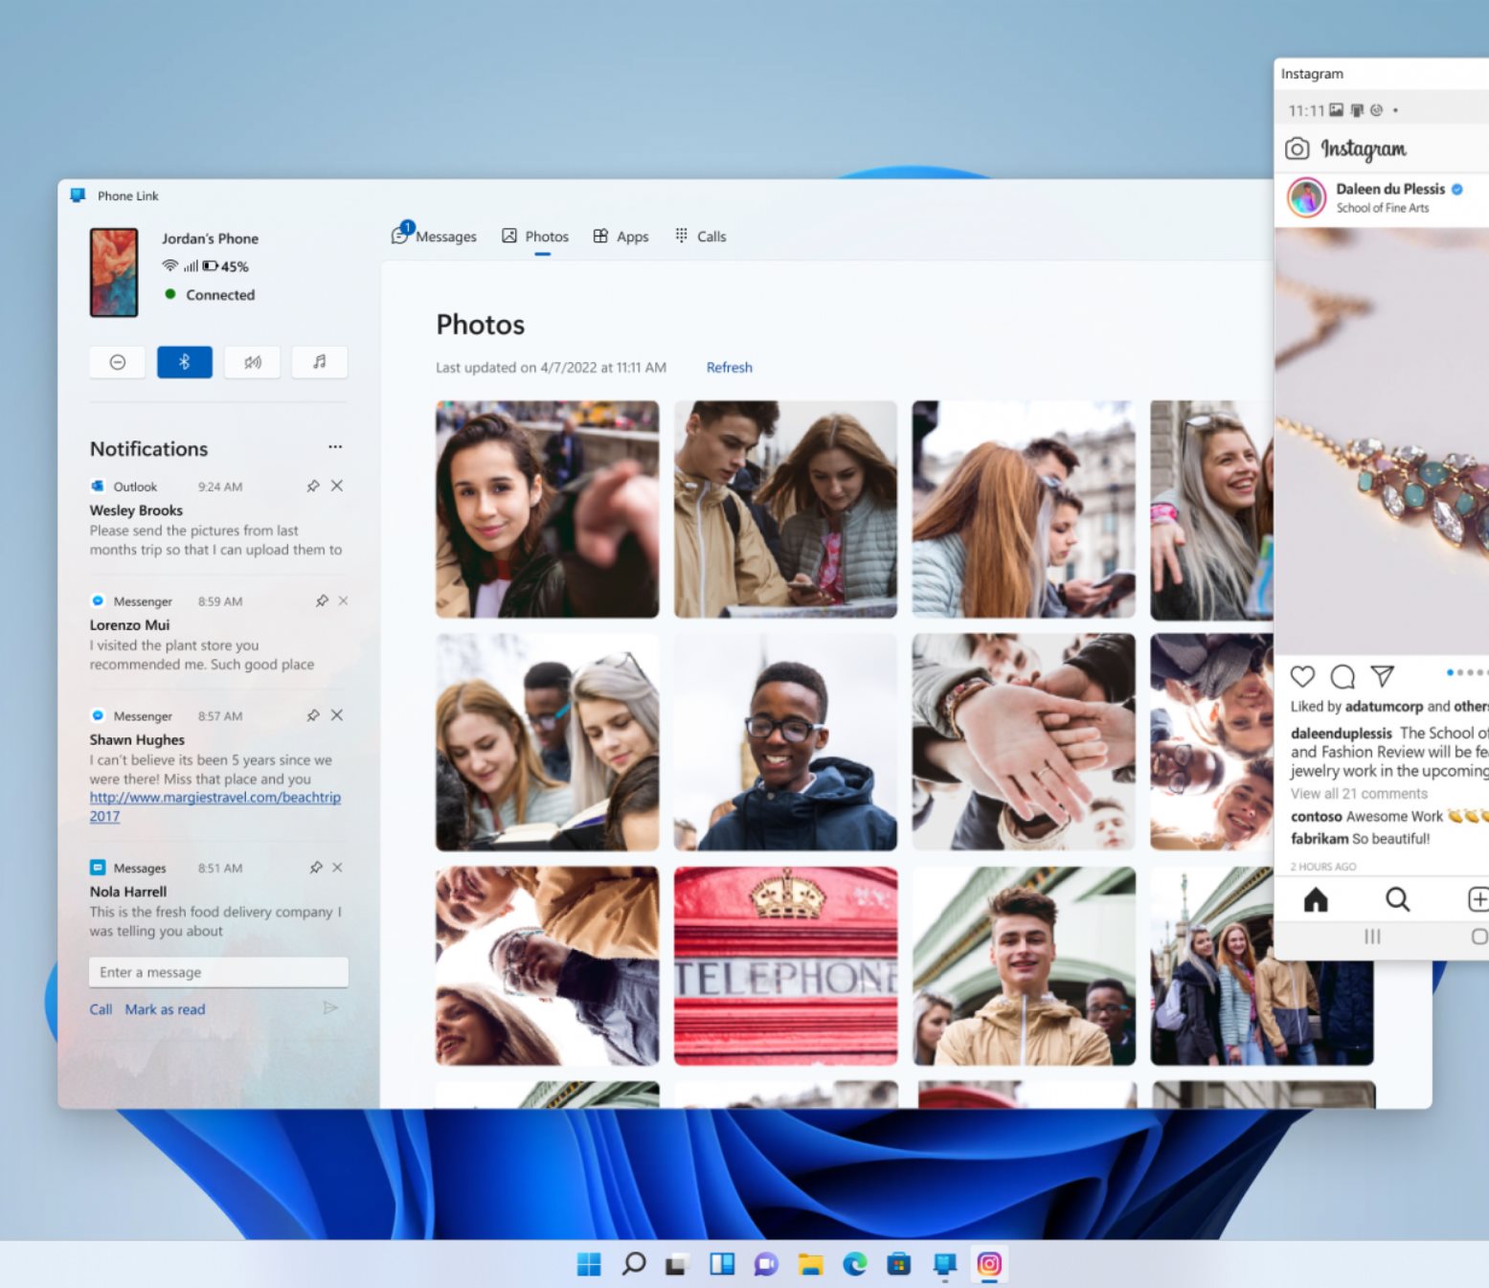Click the Instagram comment bubble icon
Viewport: 1489px width, 1288px height.
click(x=1342, y=676)
